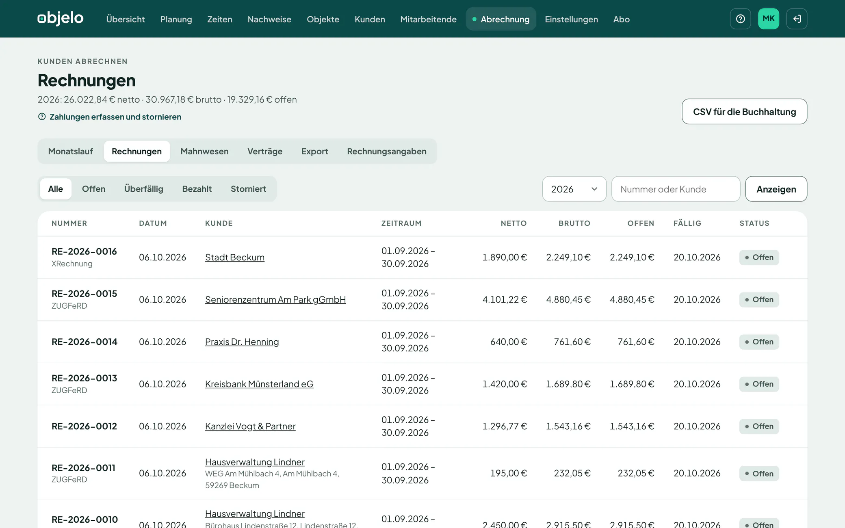
Task: Filter invoices by Storniert
Action: click(x=249, y=189)
